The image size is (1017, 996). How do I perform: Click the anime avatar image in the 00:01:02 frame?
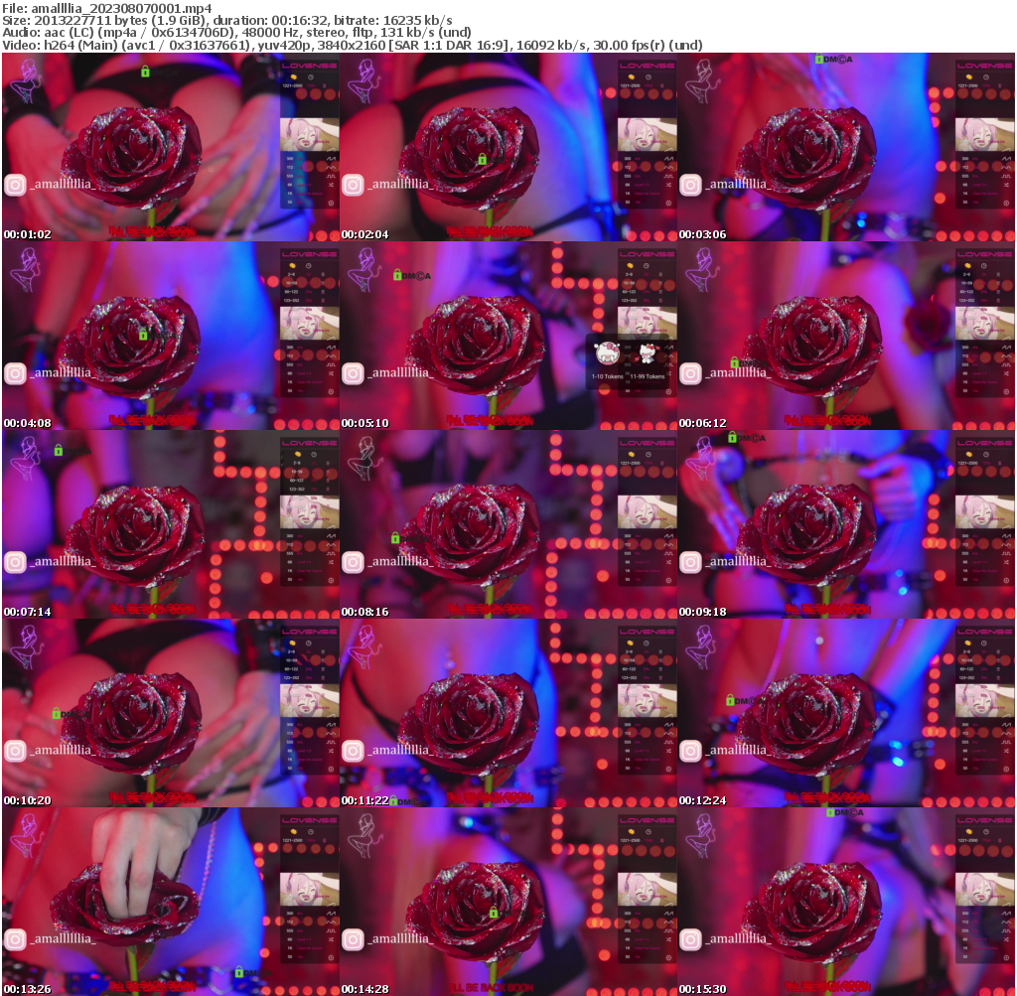(x=304, y=134)
